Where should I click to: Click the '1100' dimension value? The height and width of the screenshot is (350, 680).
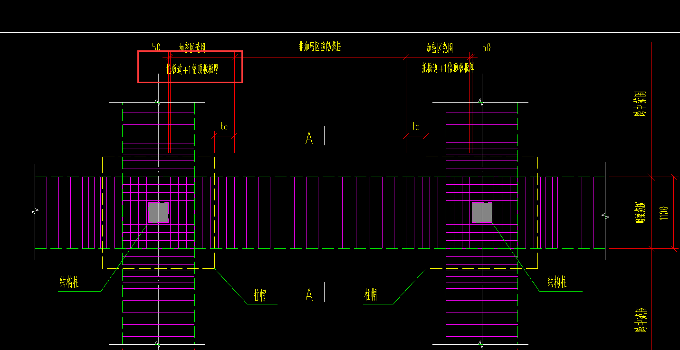664,212
